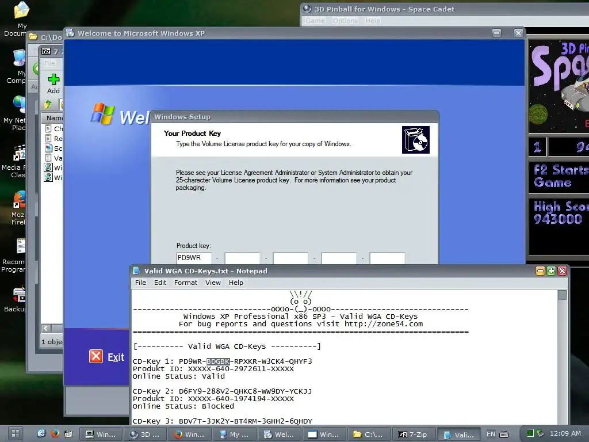The image size is (589, 442).
Task: Switch to the C:\ folder taskbar button
Action: tap(369, 435)
